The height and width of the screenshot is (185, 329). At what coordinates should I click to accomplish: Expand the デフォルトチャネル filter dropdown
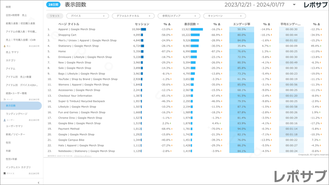coord(133,16)
